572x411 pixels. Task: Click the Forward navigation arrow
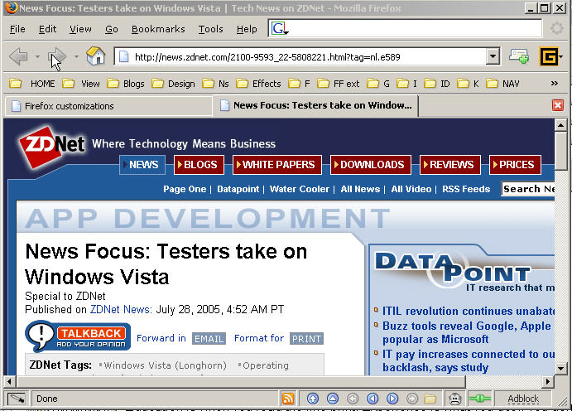click(57, 56)
